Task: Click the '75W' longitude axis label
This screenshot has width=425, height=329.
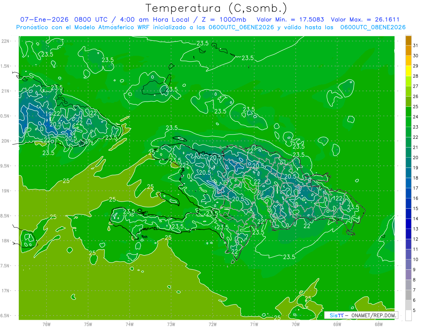Action: click(x=88, y=324)
